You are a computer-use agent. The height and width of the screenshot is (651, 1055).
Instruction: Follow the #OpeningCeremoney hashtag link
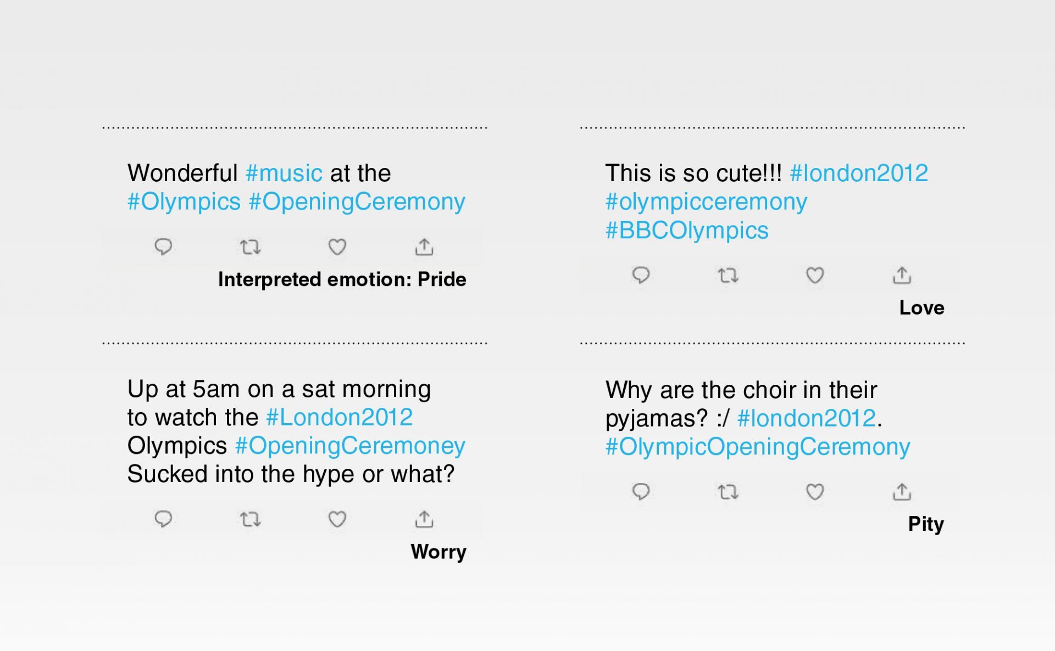click(350, 445)
